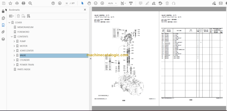Select the COVER bookmark

point(18,22)
